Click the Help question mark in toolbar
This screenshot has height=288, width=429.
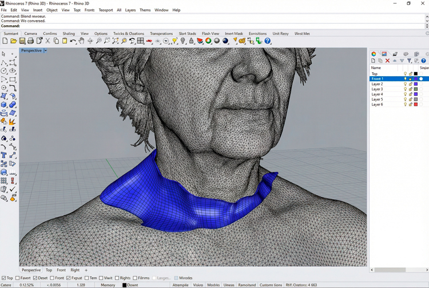pos(267,41)
